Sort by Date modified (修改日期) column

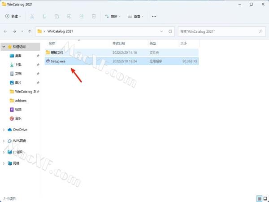[119, 43]
